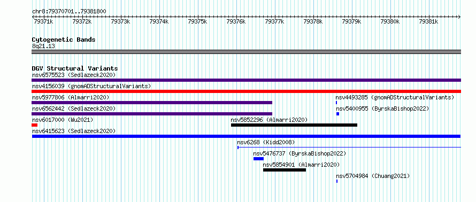
Task: Click the 79371k ruler position
Action: pos(43,21)
